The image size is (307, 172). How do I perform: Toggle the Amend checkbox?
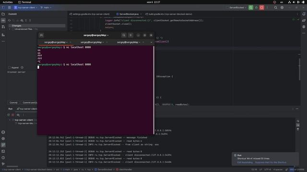pyautogui.click(x=10, y=67)
